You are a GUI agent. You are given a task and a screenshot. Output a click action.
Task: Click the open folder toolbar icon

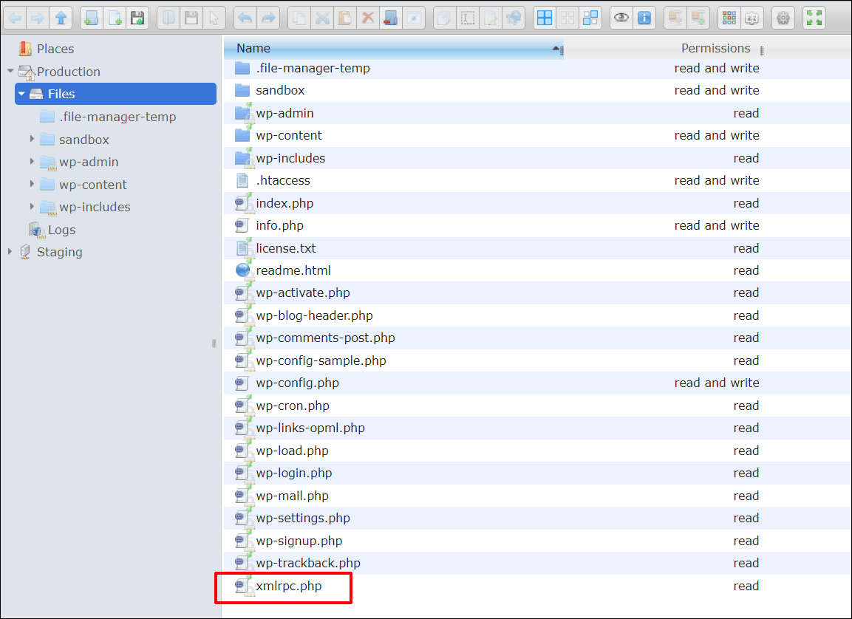click(x=168, y=18)
